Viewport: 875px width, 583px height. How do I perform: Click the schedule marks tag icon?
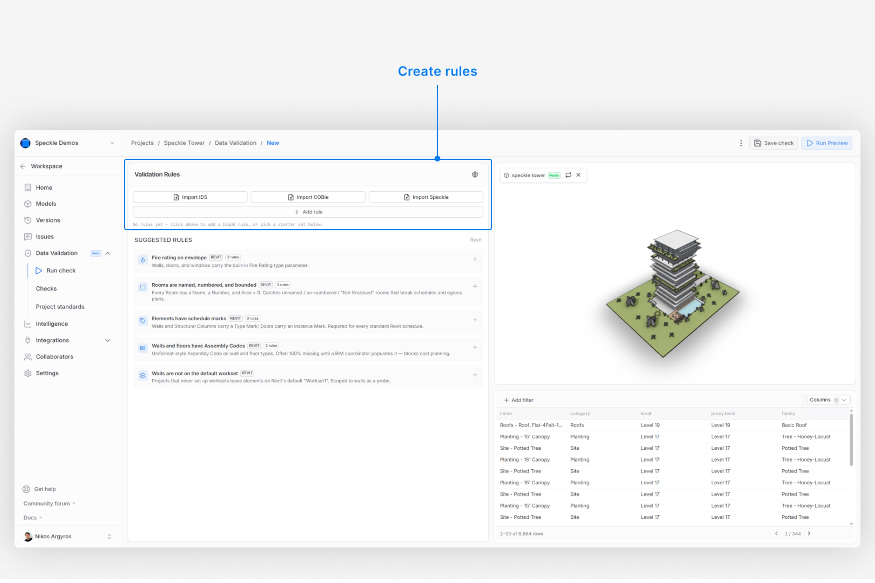coord(143,321)
